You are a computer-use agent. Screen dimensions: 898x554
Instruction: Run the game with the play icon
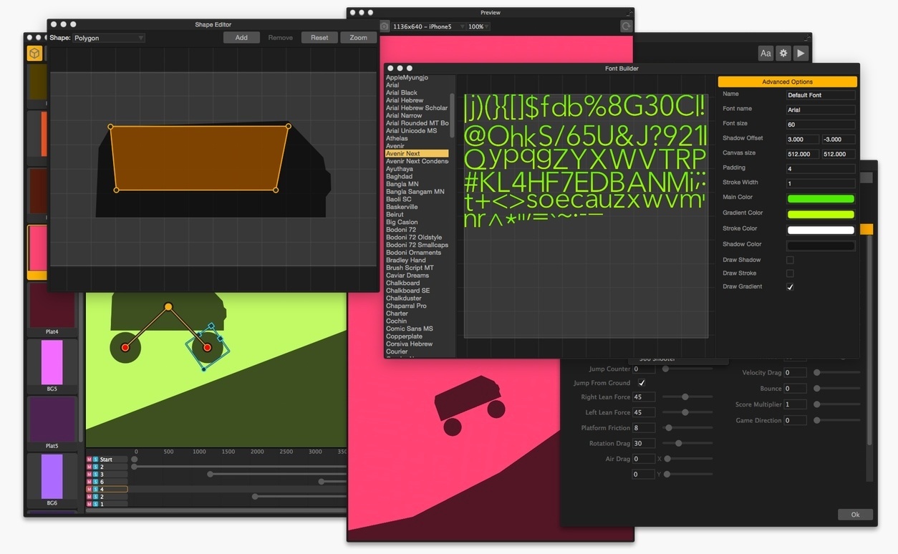(801, 53)
